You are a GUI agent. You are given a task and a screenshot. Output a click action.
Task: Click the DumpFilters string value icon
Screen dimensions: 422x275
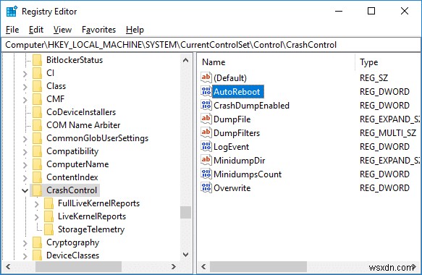click(x=206, y=132)
